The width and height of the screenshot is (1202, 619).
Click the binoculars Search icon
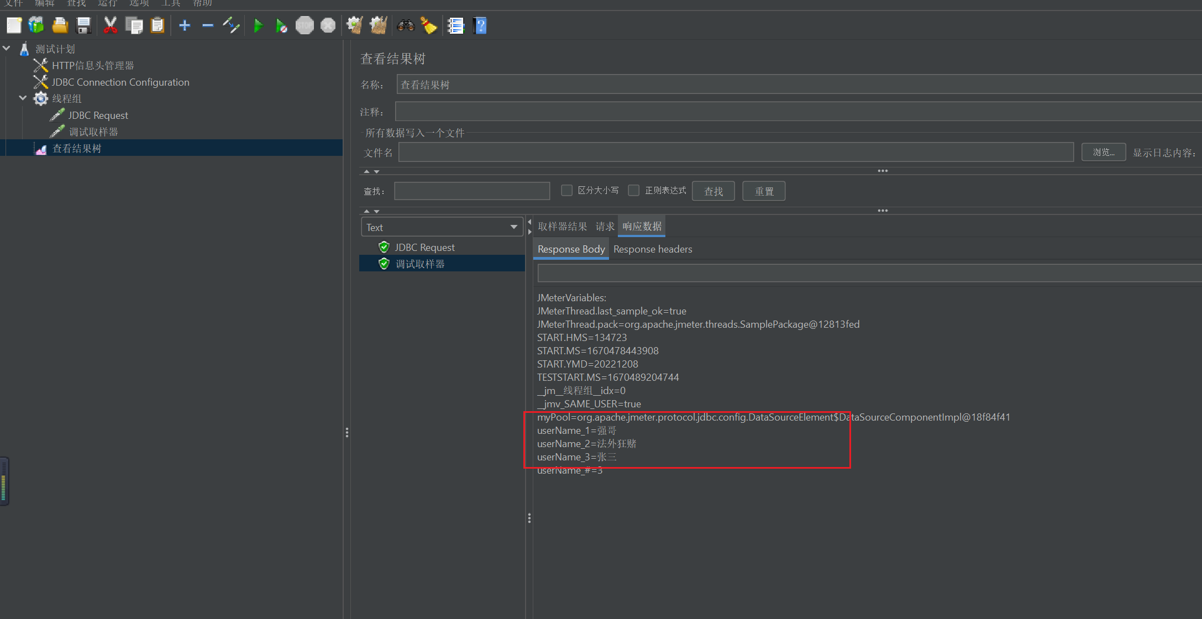tap(406, 25)
